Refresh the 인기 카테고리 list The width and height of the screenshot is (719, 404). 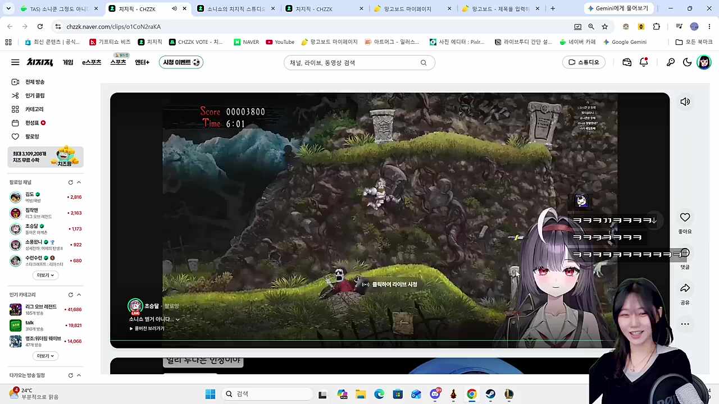pyautogui.click(x=70, y=295)
